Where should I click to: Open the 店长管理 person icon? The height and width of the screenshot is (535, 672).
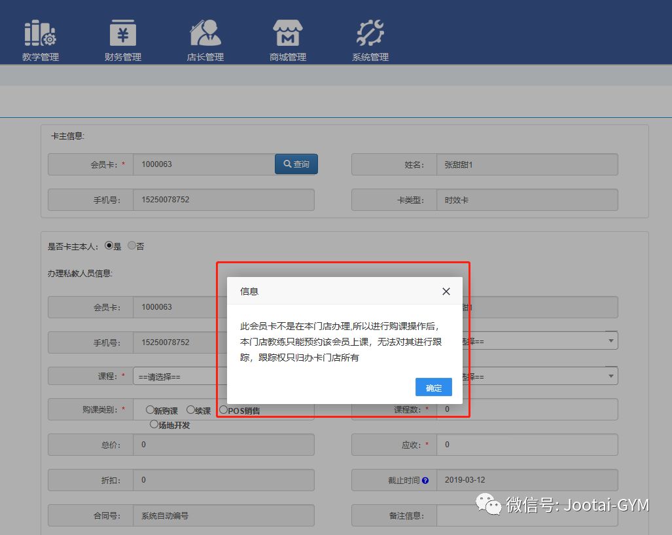tap(205, 33)
